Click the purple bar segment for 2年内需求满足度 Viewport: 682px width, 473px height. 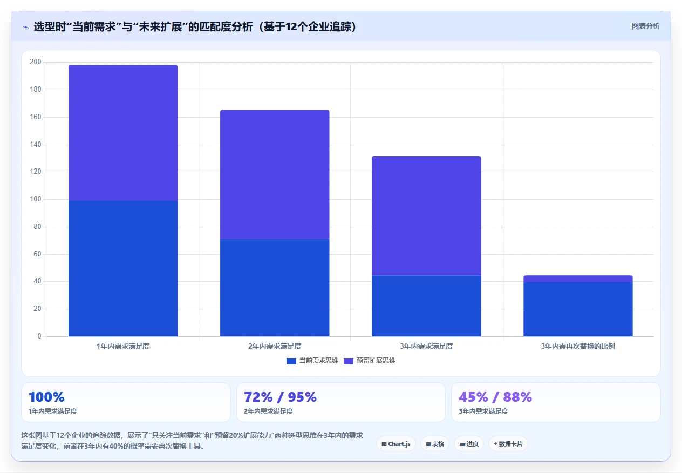275,174
